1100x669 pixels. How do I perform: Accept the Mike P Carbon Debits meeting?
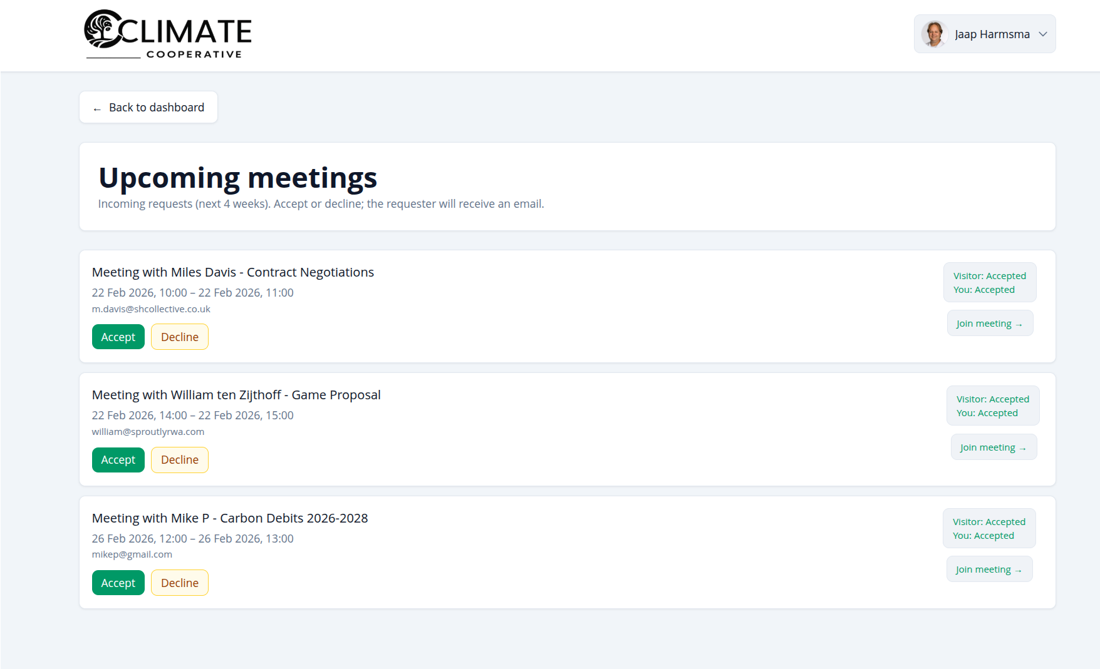pos(118,583)
